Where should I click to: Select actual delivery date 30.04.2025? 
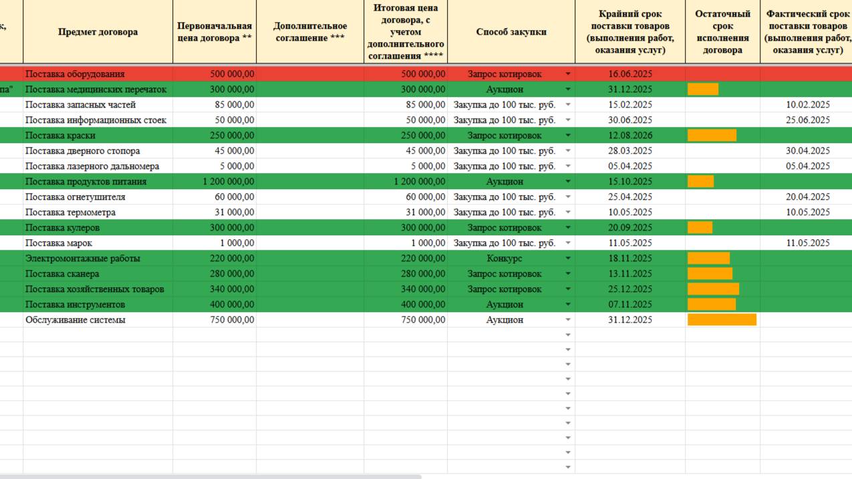point(807,151)
